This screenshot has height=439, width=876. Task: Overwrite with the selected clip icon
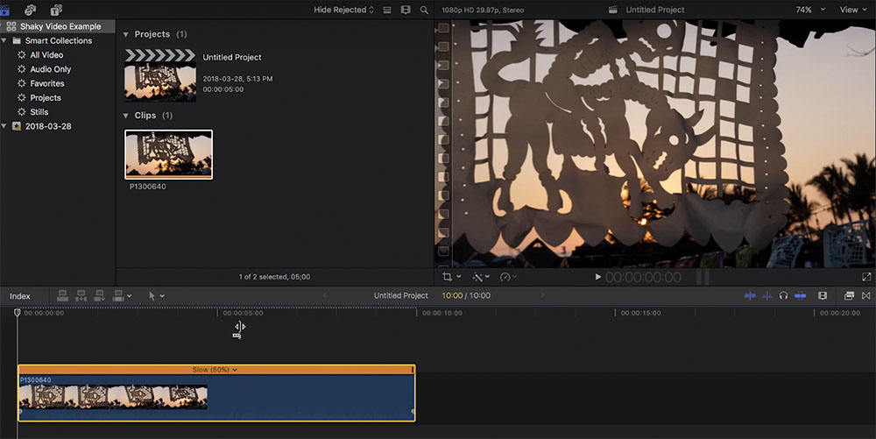(x=118, y=296)
